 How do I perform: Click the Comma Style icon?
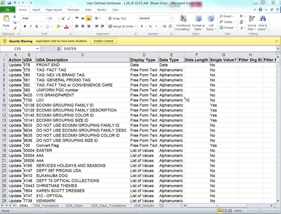(x=156, y=26)
